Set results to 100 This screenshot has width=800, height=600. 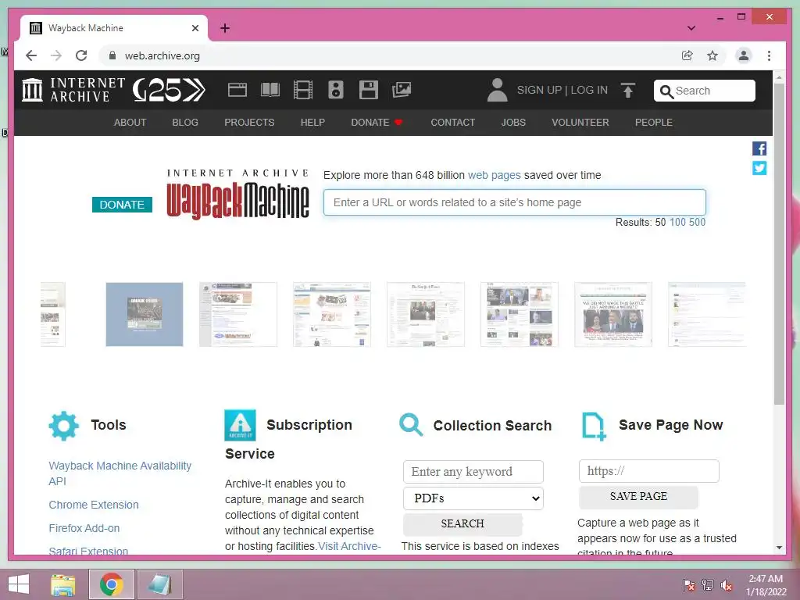[x=677, y=223]
